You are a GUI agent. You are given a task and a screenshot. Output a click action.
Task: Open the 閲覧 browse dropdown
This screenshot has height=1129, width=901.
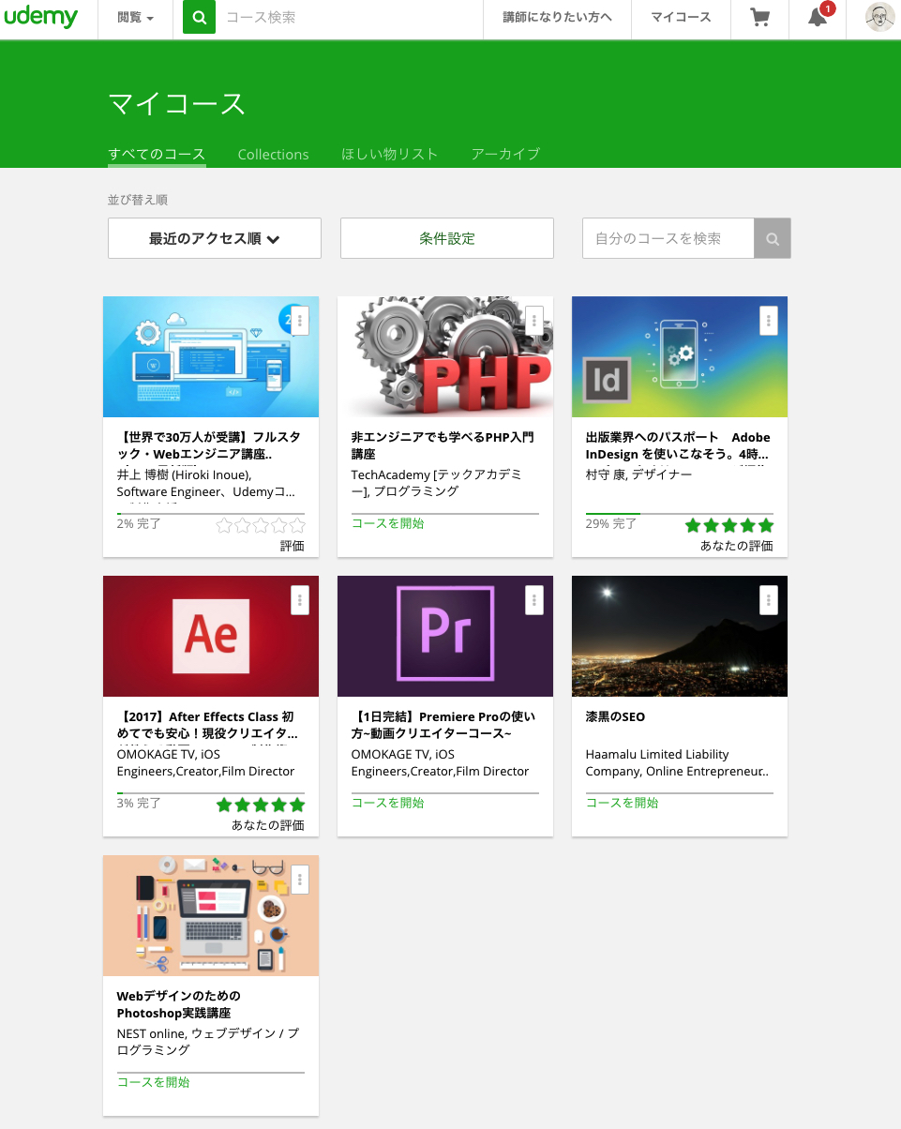(x=135, y=18)
